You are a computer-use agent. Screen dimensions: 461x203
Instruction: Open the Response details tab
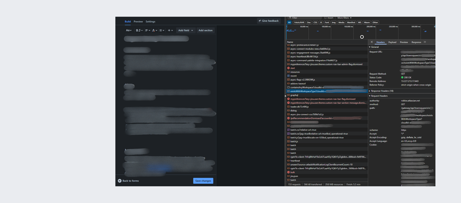[416, 42]
